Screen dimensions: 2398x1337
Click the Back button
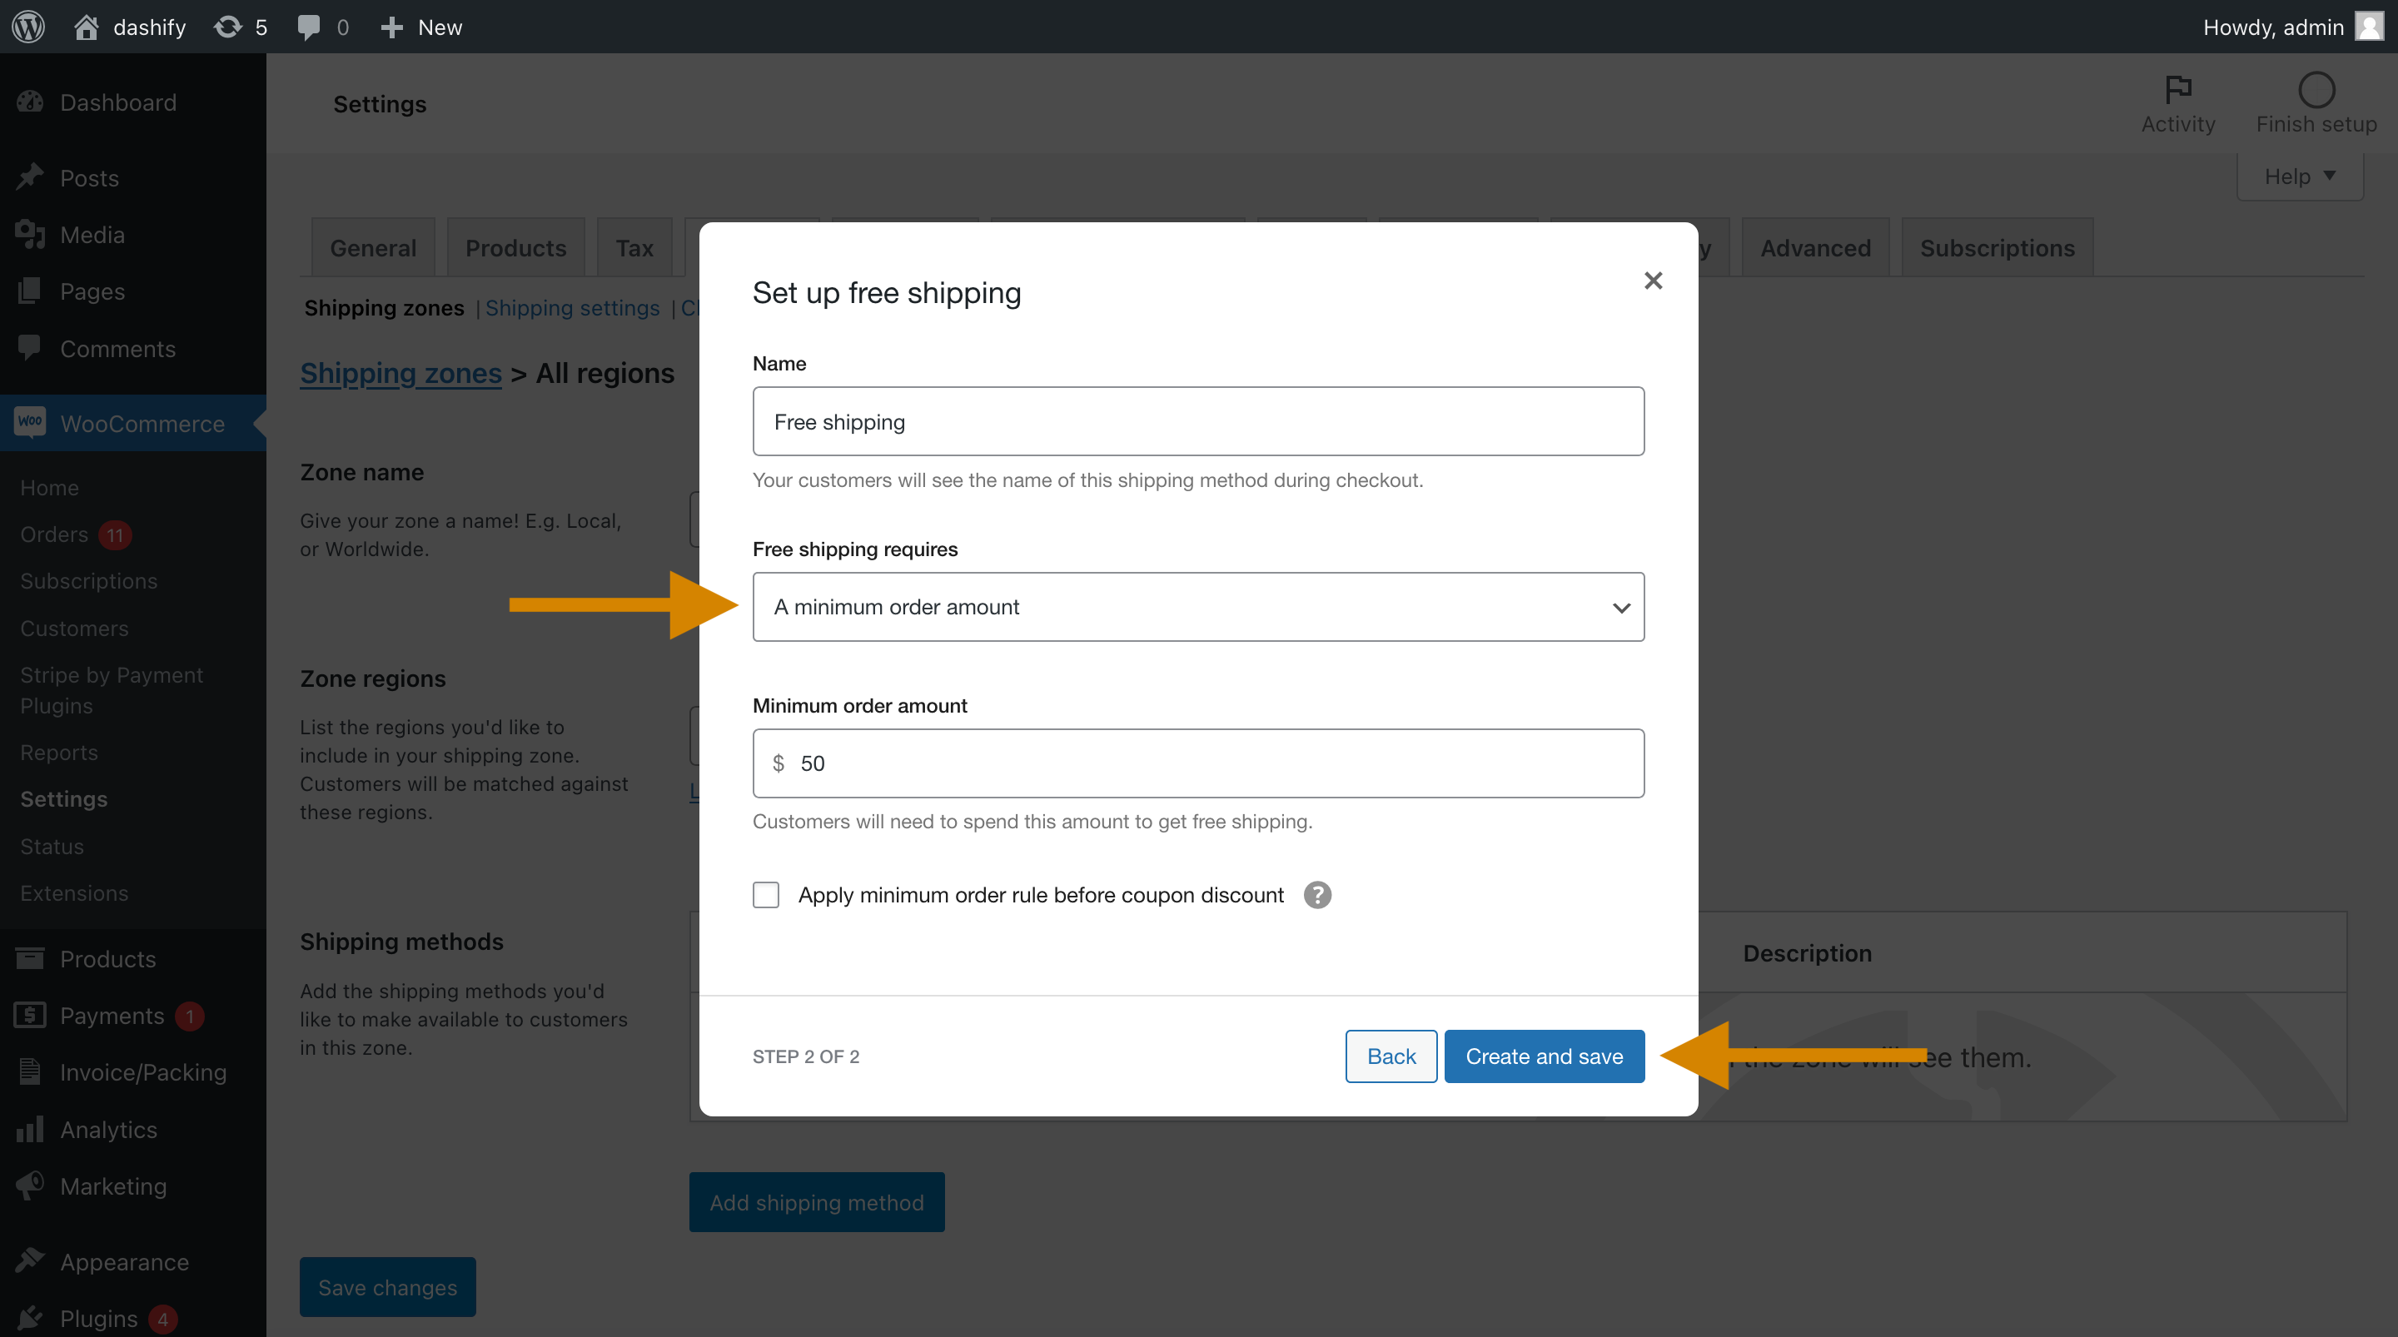pyautogui.click(x=1389, y=1056)
